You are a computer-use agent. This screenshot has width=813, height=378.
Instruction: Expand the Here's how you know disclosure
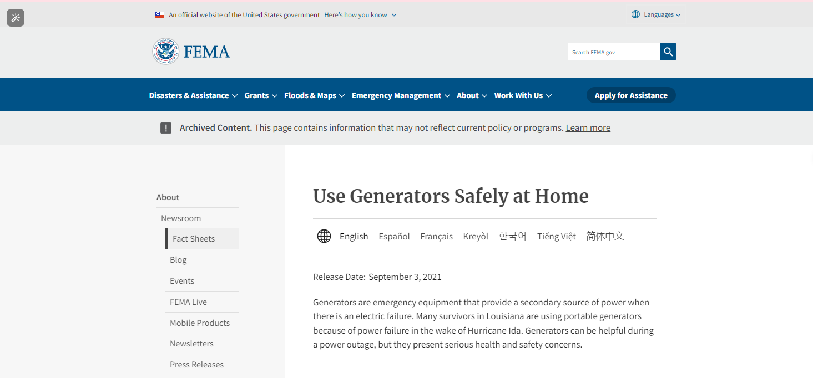360,15
